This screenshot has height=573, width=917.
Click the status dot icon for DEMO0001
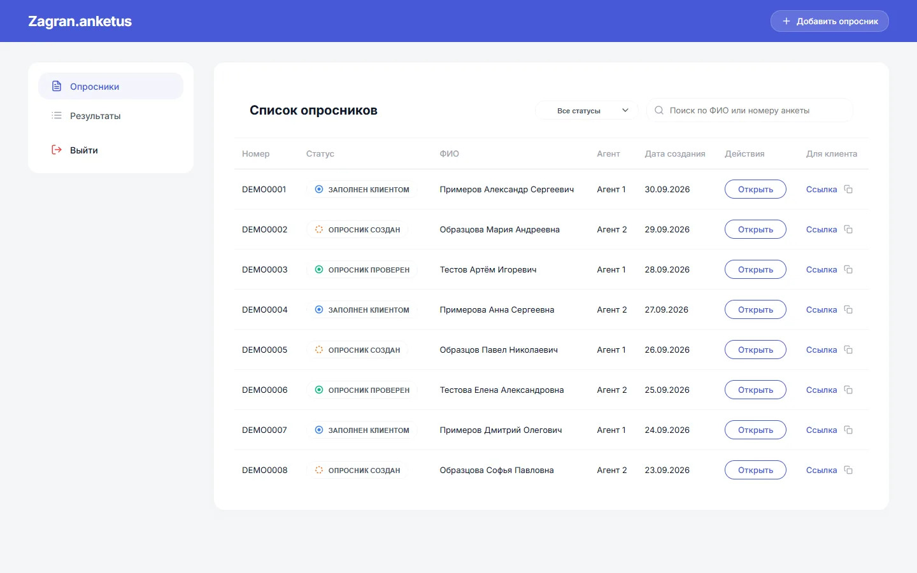pyautogui.click(x=319, y=189)
